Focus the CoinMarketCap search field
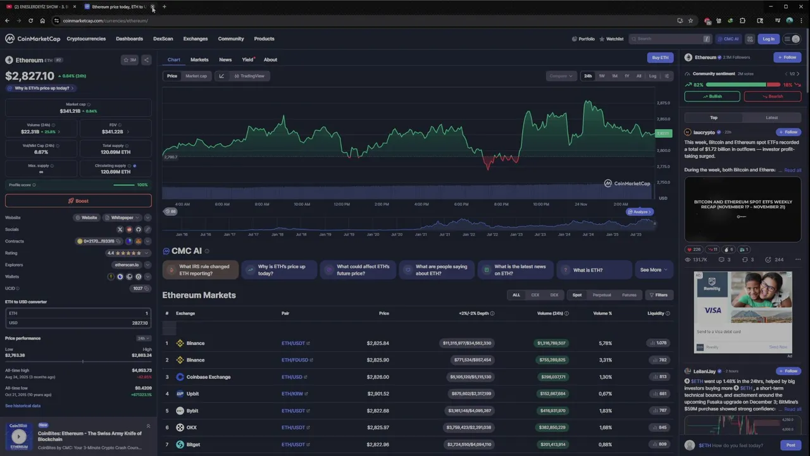Image resolution: width=810 pixels, height=456 pixels. click(x=670, y=39)
